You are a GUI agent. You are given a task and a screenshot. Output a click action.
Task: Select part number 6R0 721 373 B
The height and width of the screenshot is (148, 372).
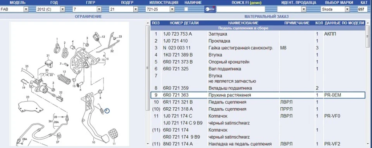[x=178, y=62]
